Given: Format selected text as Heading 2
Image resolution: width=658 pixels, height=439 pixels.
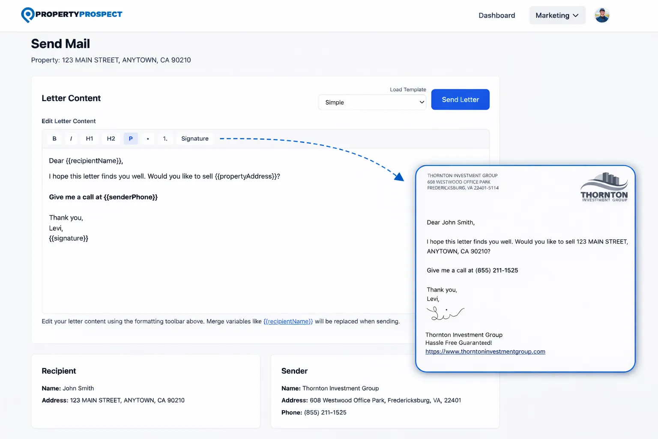Looking at the screenshot, I should (x=111, y=138).
